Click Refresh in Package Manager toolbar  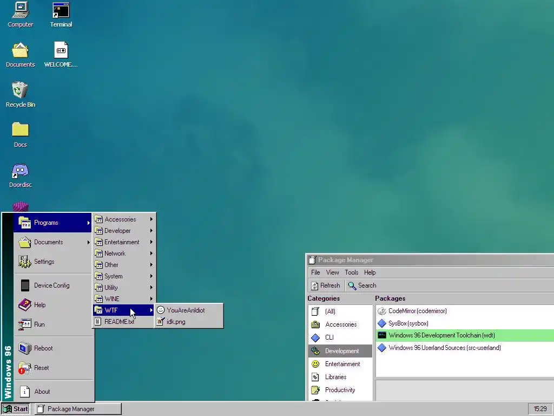325,285
